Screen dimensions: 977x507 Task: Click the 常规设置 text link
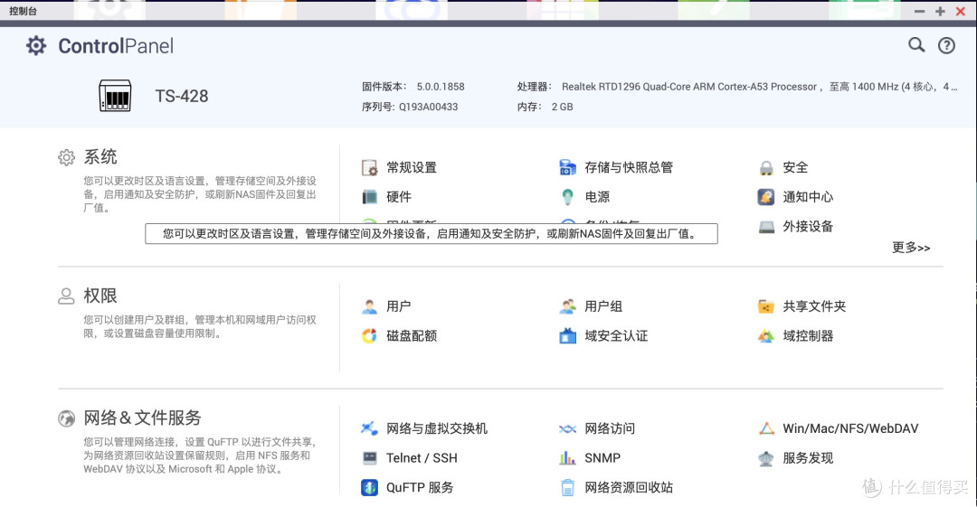412,167
